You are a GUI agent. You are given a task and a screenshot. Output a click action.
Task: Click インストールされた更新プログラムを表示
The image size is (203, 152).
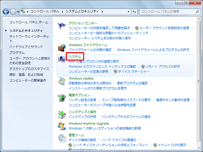(x=98, y=88)
